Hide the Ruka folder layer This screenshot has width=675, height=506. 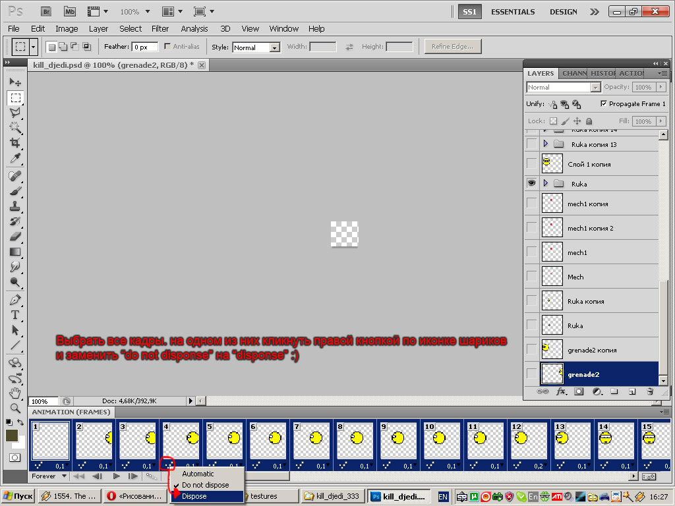click(x=531, y=184)
